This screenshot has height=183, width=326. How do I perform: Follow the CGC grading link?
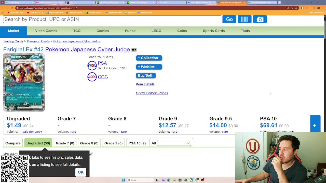[x=103, y=77]
